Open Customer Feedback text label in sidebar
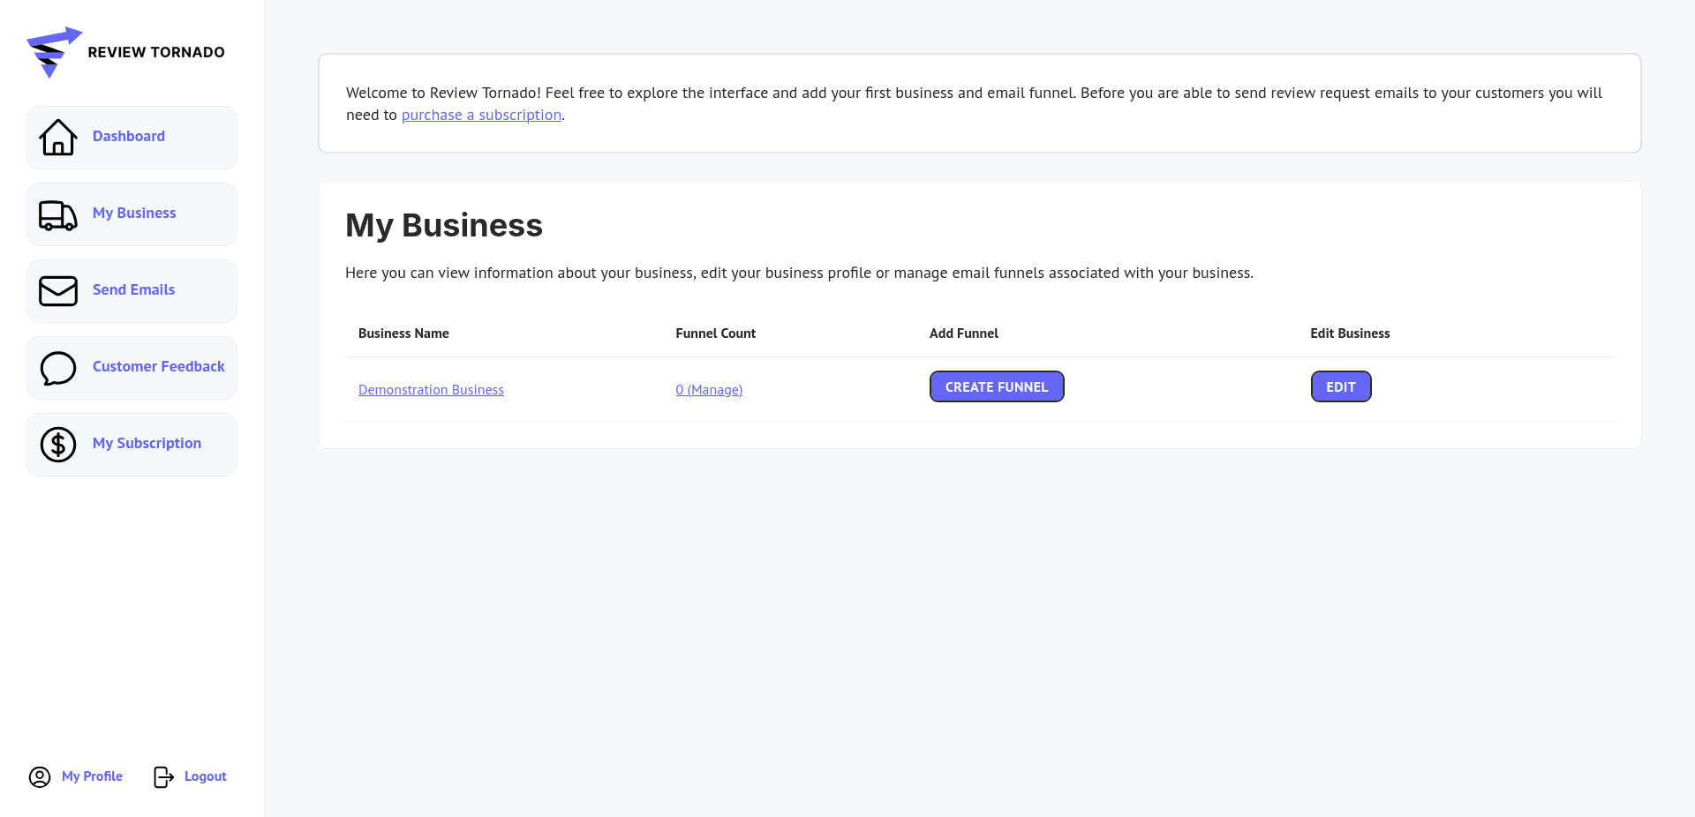The image size is (1695, 817). tap(159, 366)
